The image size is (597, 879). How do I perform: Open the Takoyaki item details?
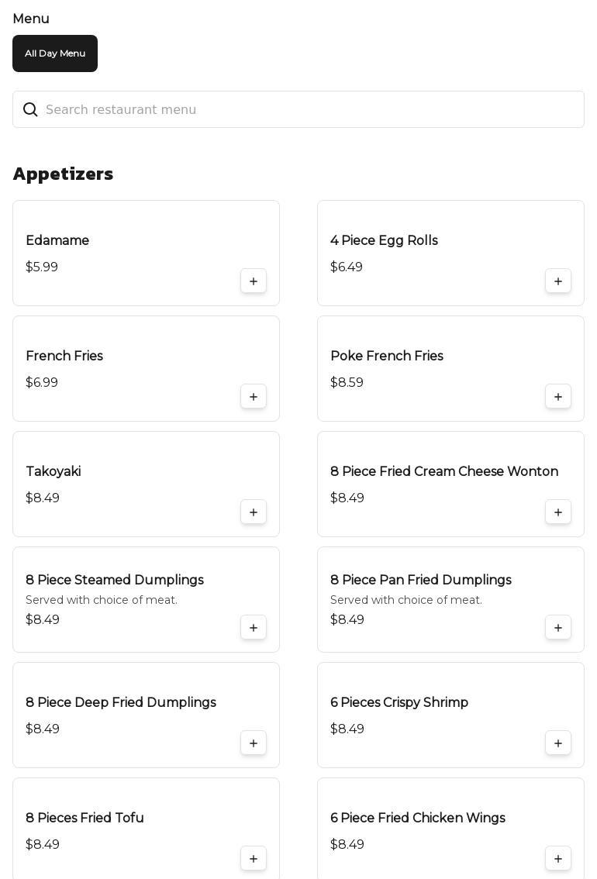coord(53,471)
